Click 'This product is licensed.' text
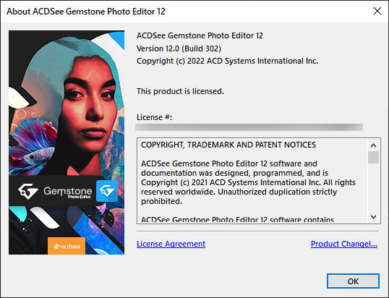This screenshot has height=298, width=389. (x=180, y=91)
